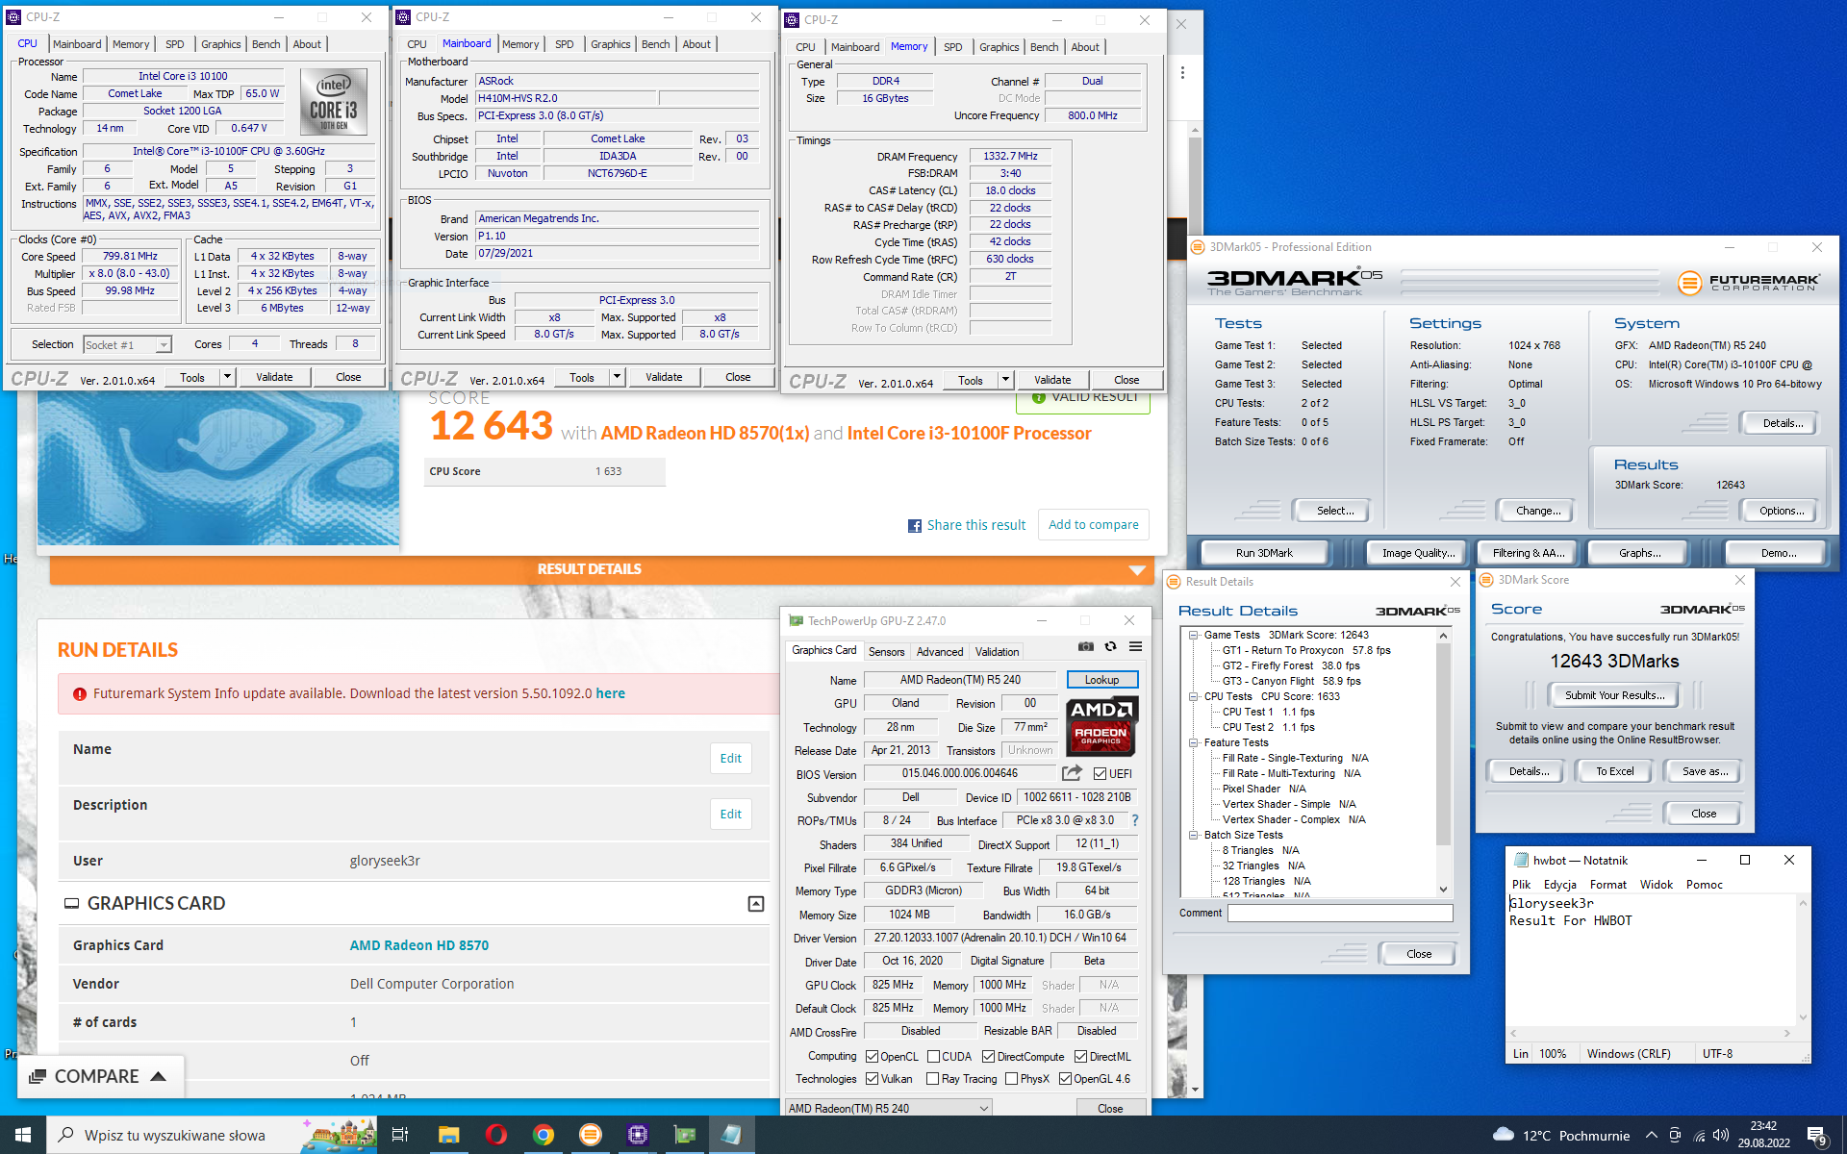
Task: Switch to GPU-Z taskbar icon
Action: click(x=684, y=1135)
